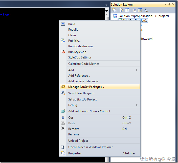Open the editor document tab list dropdown
The height and width of the screenshot is (163, 178).
coord(106,5)
